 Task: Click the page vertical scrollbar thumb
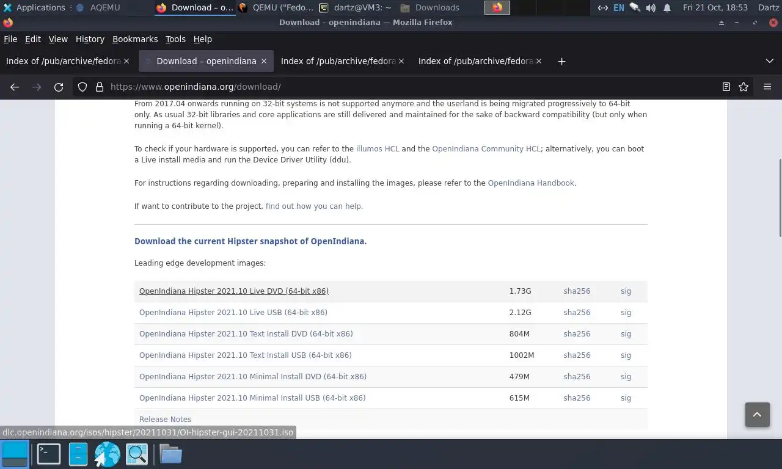(x=780, y=197)
